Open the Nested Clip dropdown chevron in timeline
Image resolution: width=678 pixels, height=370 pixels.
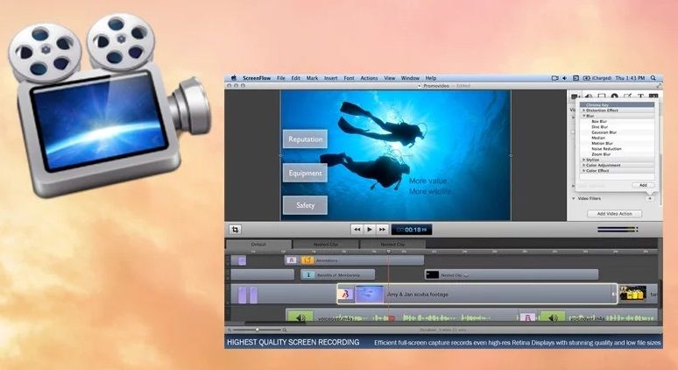pos(466,275)
